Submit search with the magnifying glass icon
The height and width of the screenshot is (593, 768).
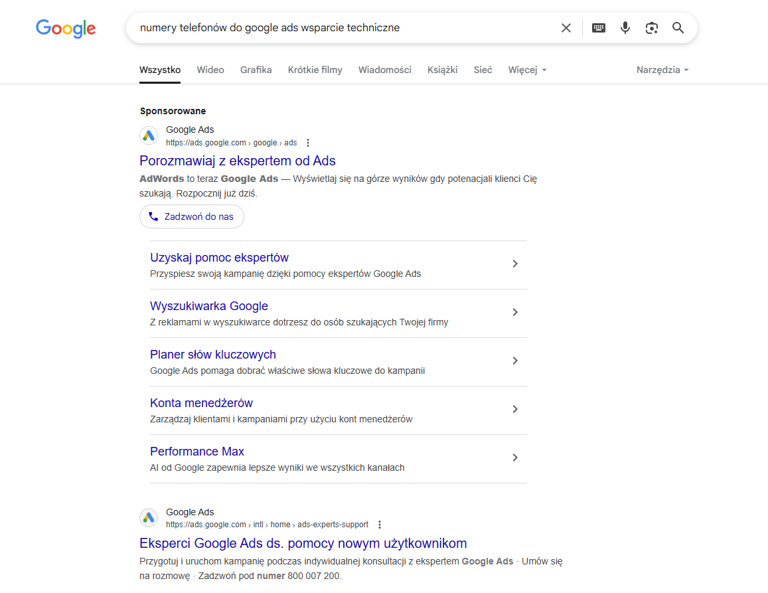click(x=678, y=28)
